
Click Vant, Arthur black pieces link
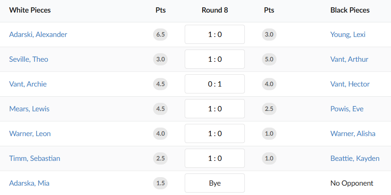click(349, 59)
